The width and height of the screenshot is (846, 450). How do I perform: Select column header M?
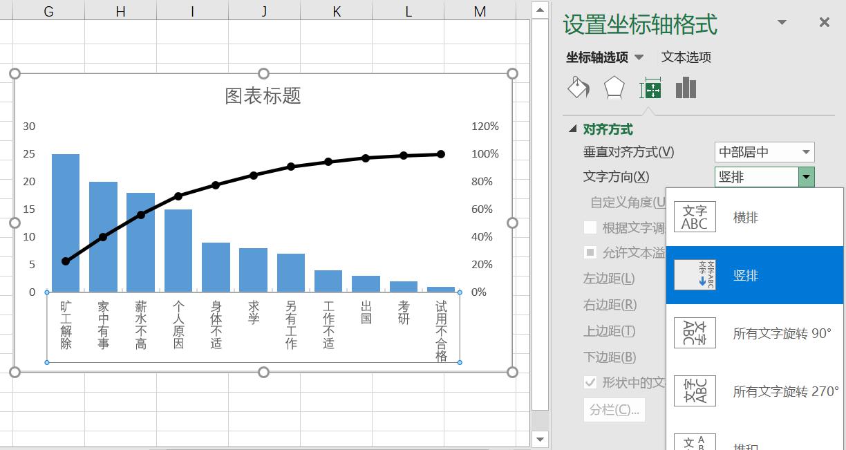(480, 11)
